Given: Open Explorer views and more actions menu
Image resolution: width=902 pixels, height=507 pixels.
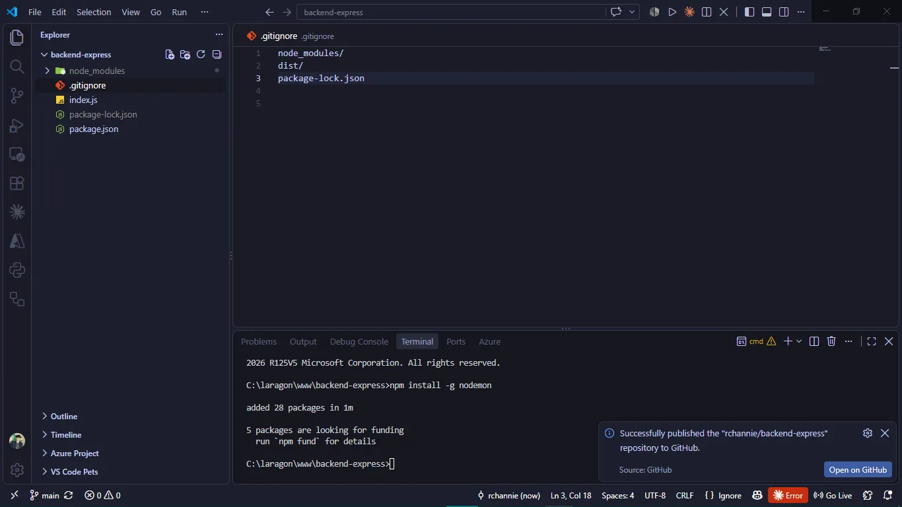Looking at the screenshot, I should point(219,34).
